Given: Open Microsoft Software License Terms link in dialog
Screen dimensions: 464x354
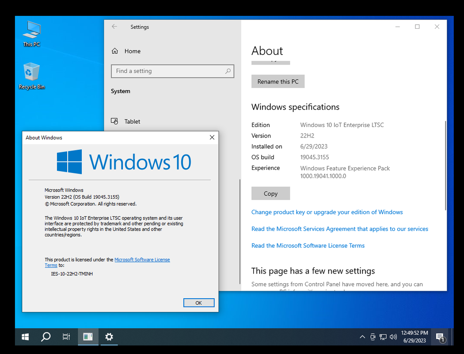Looking at the screenshot, I should pyautogui.click(x=142, y=260).
